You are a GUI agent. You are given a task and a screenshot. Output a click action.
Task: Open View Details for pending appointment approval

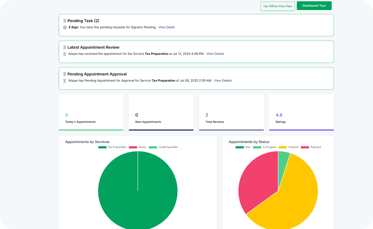tap(223, 81)
